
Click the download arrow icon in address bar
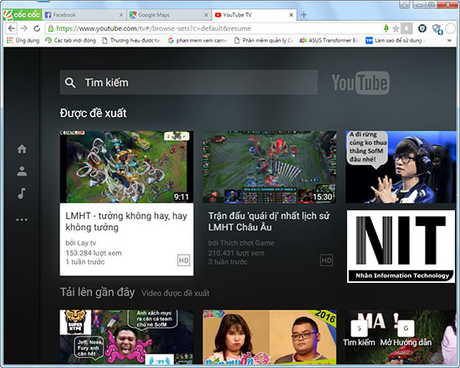pyautogui.click(x=406, y=28)
